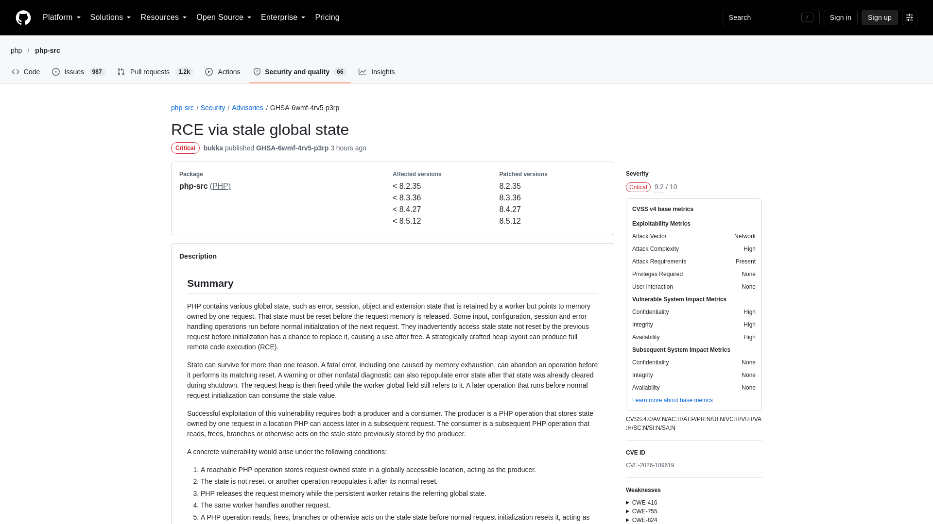This screenshot has height=524, width=933.
Task: Open the php-src repository link
Action: coord(48,50)
